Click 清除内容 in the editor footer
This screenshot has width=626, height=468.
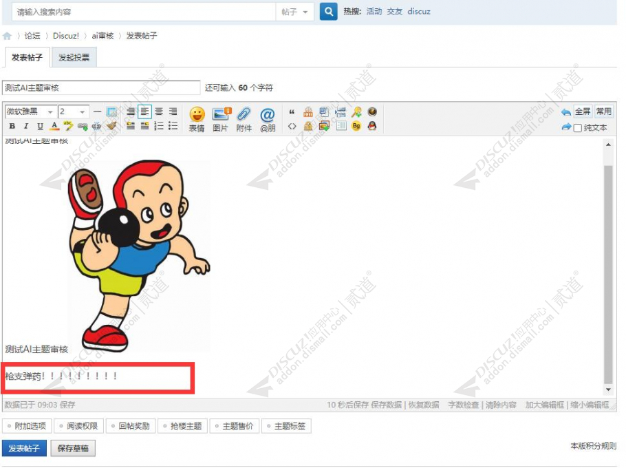point(501,405)
